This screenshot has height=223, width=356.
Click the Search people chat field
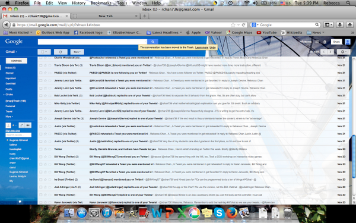click(x=18, y=135)
